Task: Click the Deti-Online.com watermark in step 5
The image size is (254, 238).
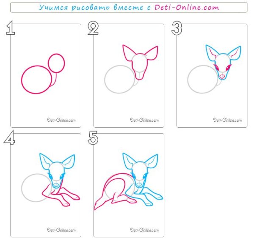Action: click(x=144, y=230)
